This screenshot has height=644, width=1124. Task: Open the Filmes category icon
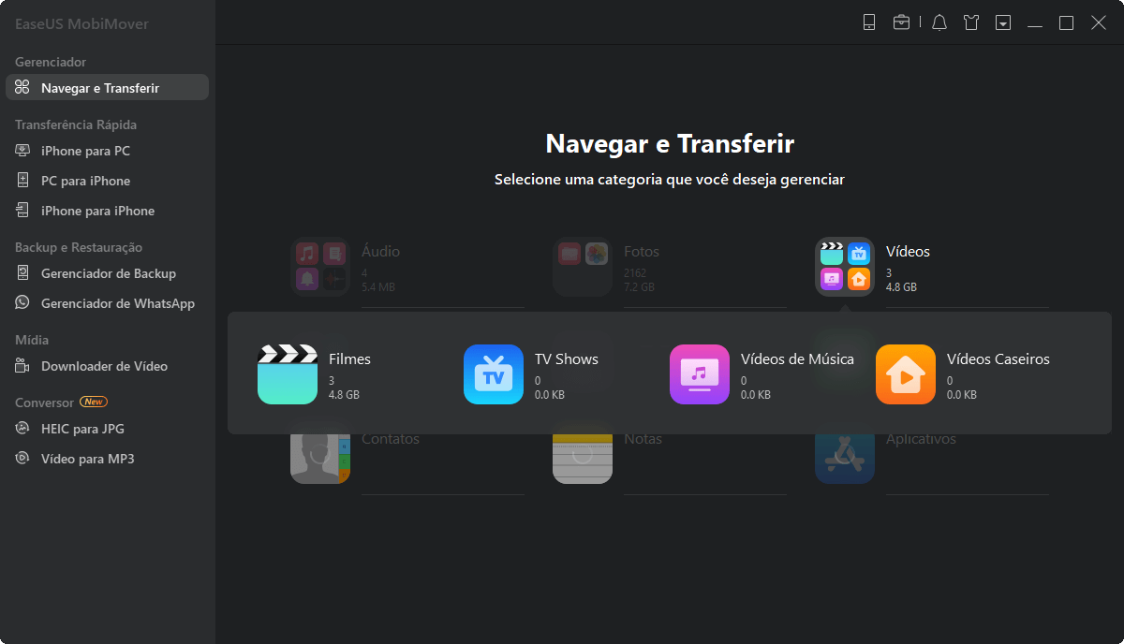(288, 374)
